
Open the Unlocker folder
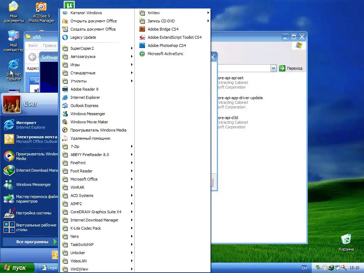click(97, 253)
